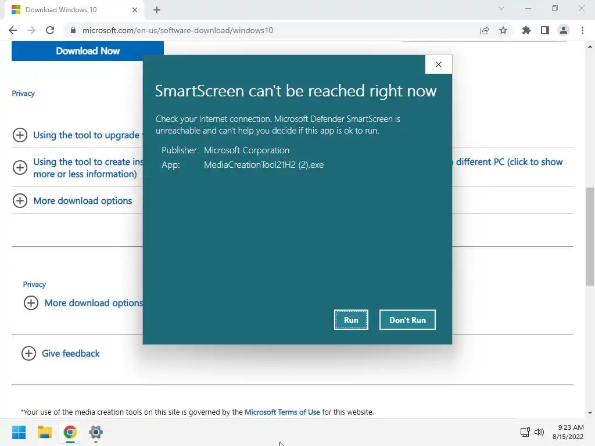Viewport: 595px width, 446px height.
Task: Open the lower Privacy link
Action: click(34, 285)
